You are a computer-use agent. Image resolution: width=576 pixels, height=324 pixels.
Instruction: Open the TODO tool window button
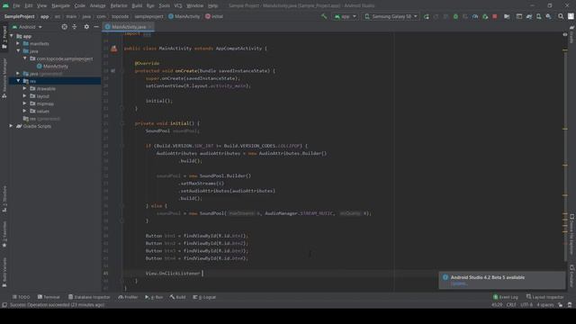coord(22,297)
